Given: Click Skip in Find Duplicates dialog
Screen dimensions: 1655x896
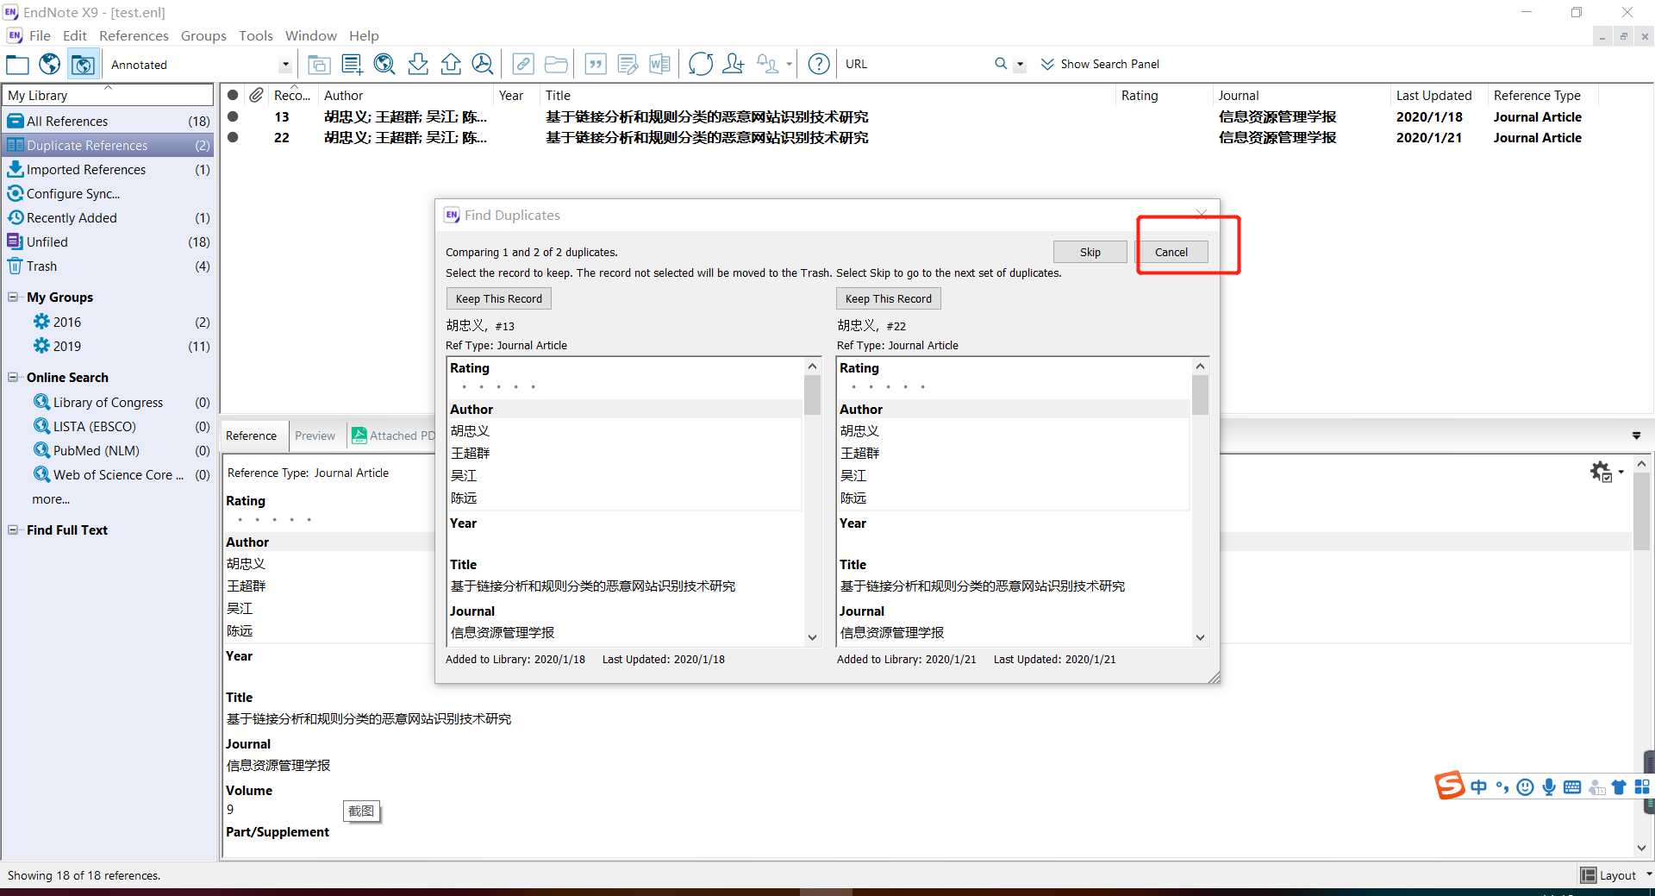Looking at the screenshot, I should pyautogui.click(x=1090, y=252).
